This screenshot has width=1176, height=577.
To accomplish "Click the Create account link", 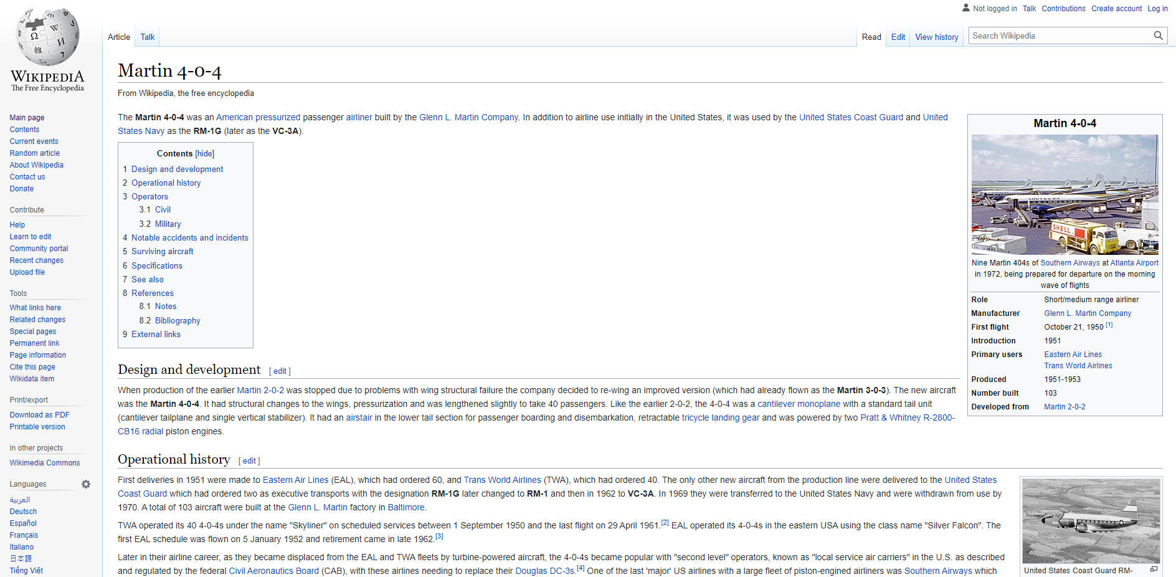I will coord(1116,9).
